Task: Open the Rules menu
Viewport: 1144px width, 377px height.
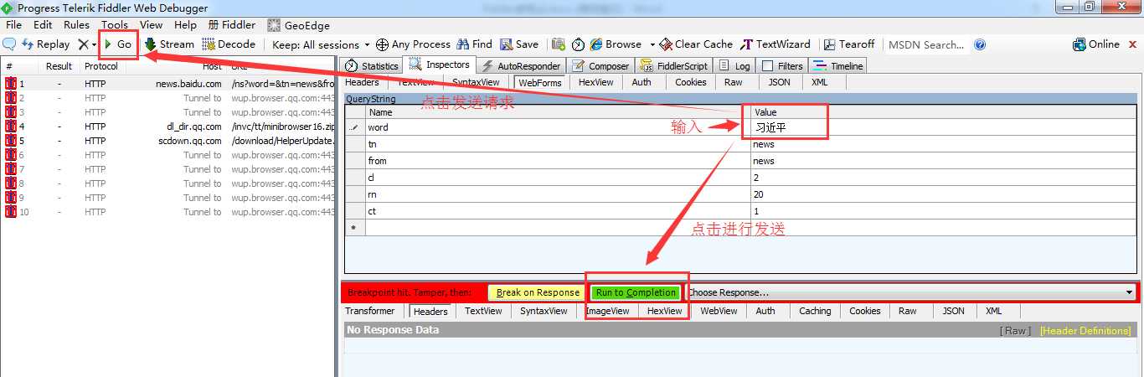Action: [x=76, y=25]
